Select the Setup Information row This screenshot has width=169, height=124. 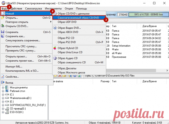[138, 46]
